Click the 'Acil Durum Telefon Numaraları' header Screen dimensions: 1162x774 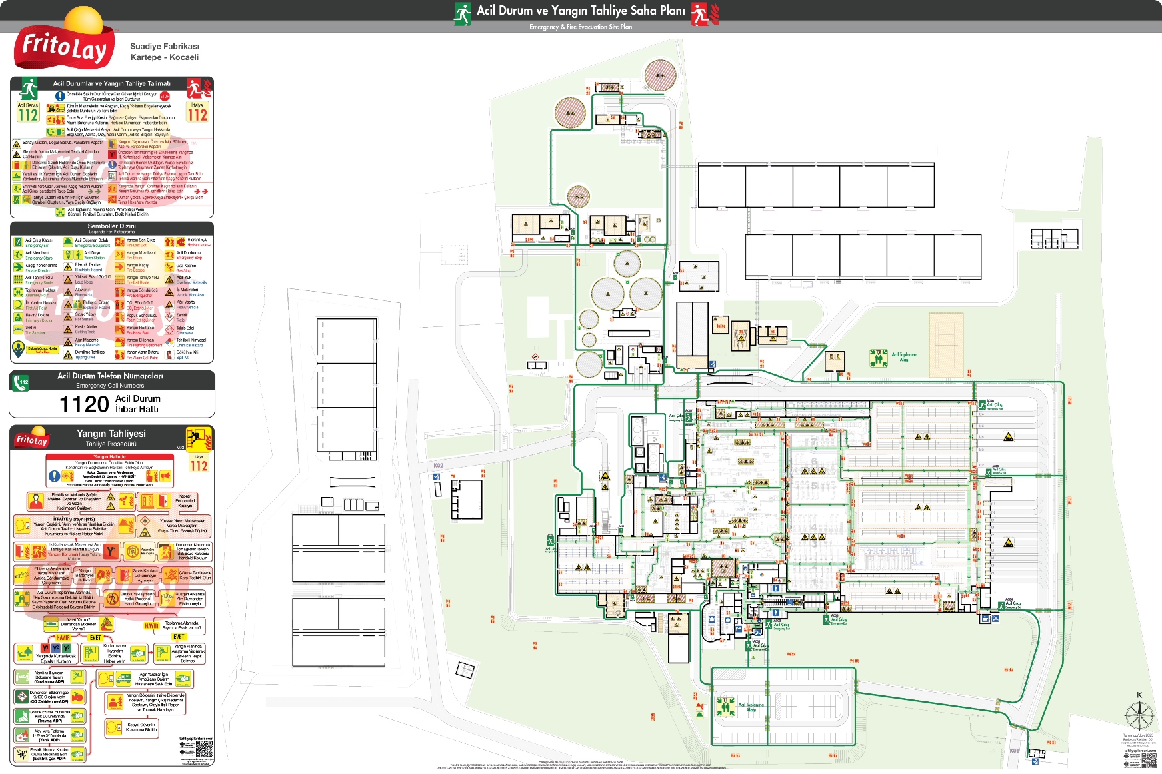point(110,376)
